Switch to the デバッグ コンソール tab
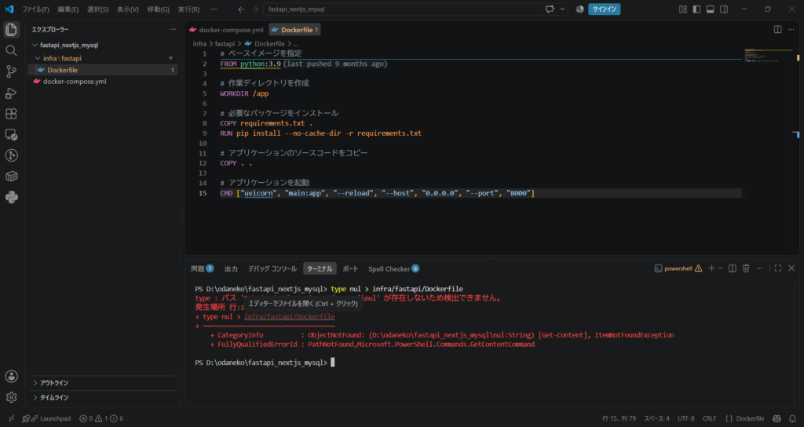This screenshot has width=804, height=427. (x=272, y=268)
